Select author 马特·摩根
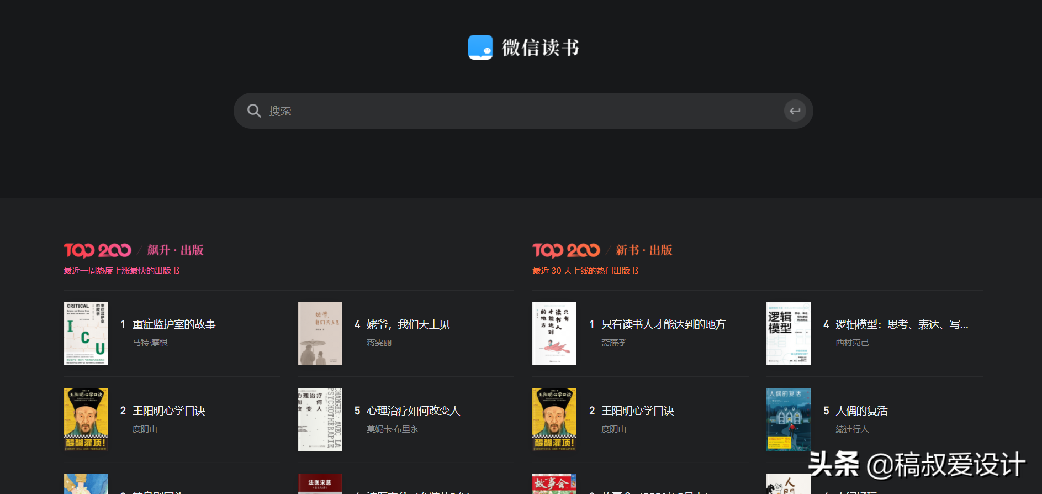The width and height of the screenshot is (1042, 494). coord(150,343)
